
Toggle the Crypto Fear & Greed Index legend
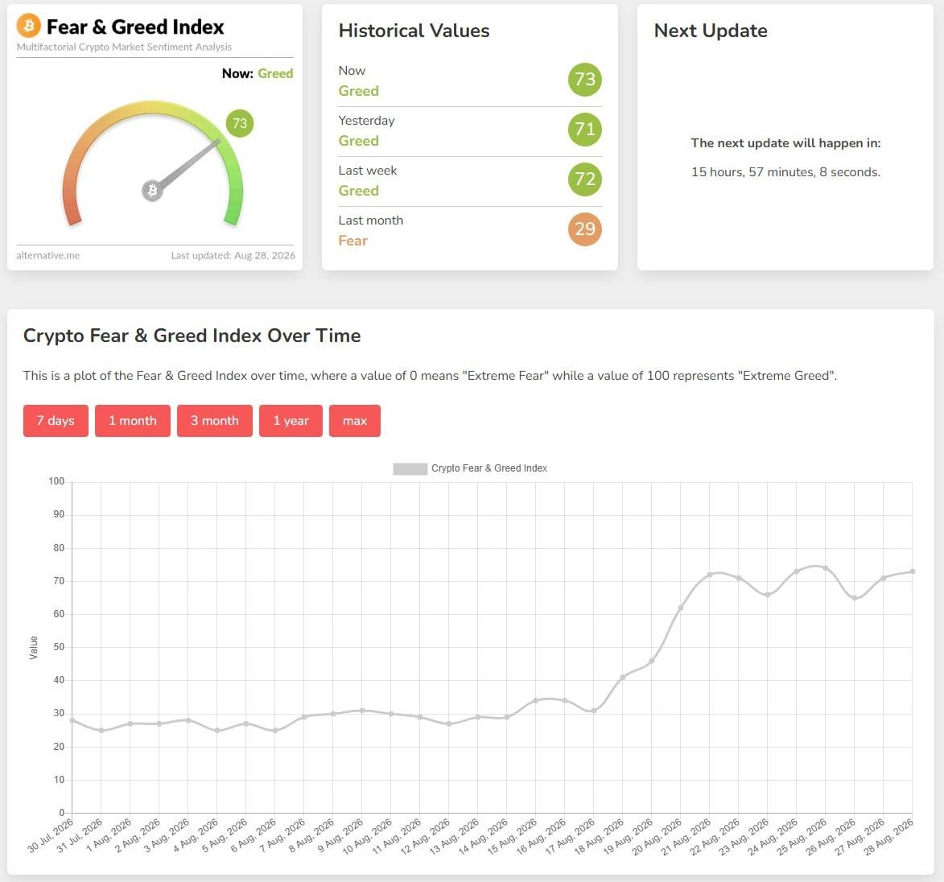(470, 468)
